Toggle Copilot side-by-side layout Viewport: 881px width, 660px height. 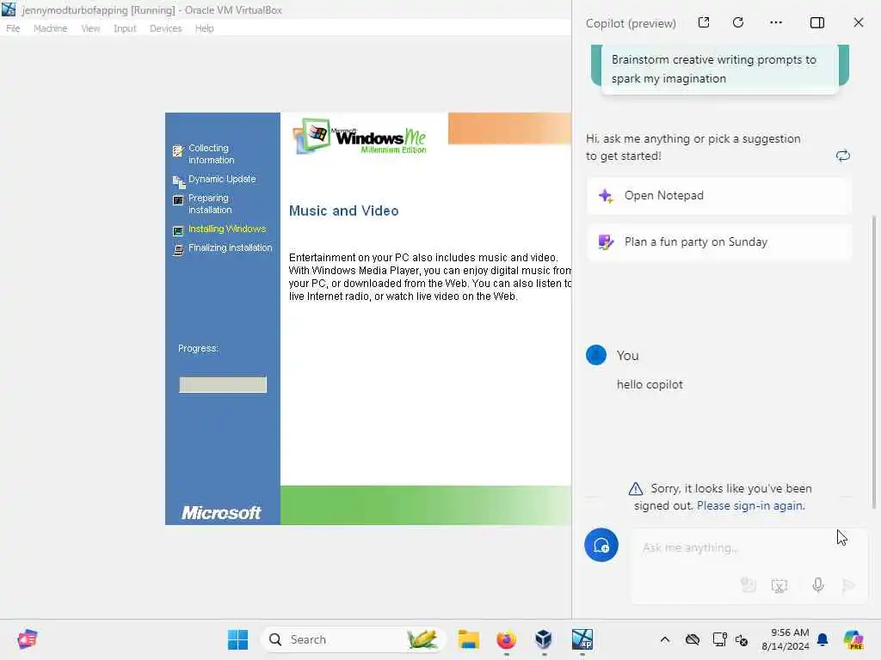[817, 22]
